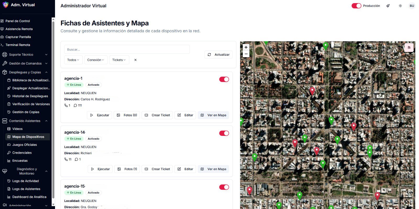Open Panel de Control in sidebar
Screen dimensions: 419x209
pos(18,21)
